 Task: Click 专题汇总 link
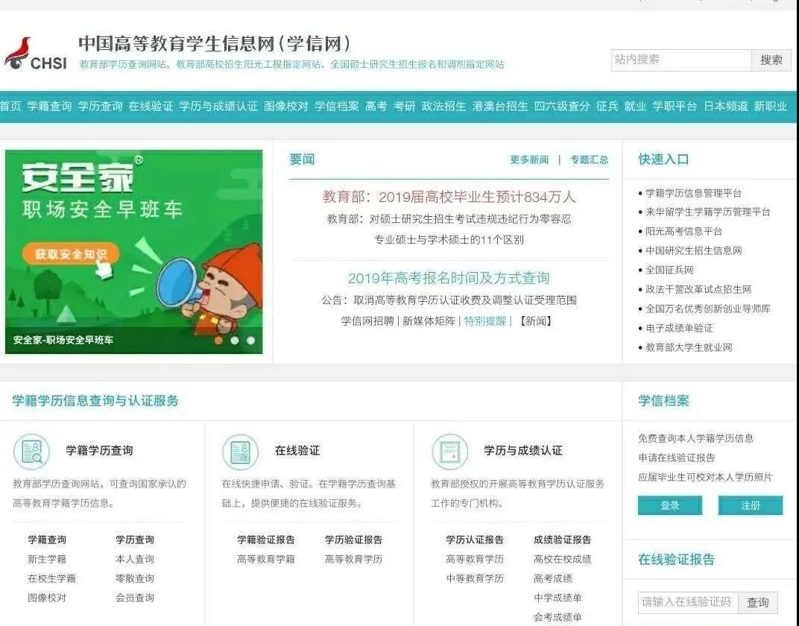click(590, 160)
